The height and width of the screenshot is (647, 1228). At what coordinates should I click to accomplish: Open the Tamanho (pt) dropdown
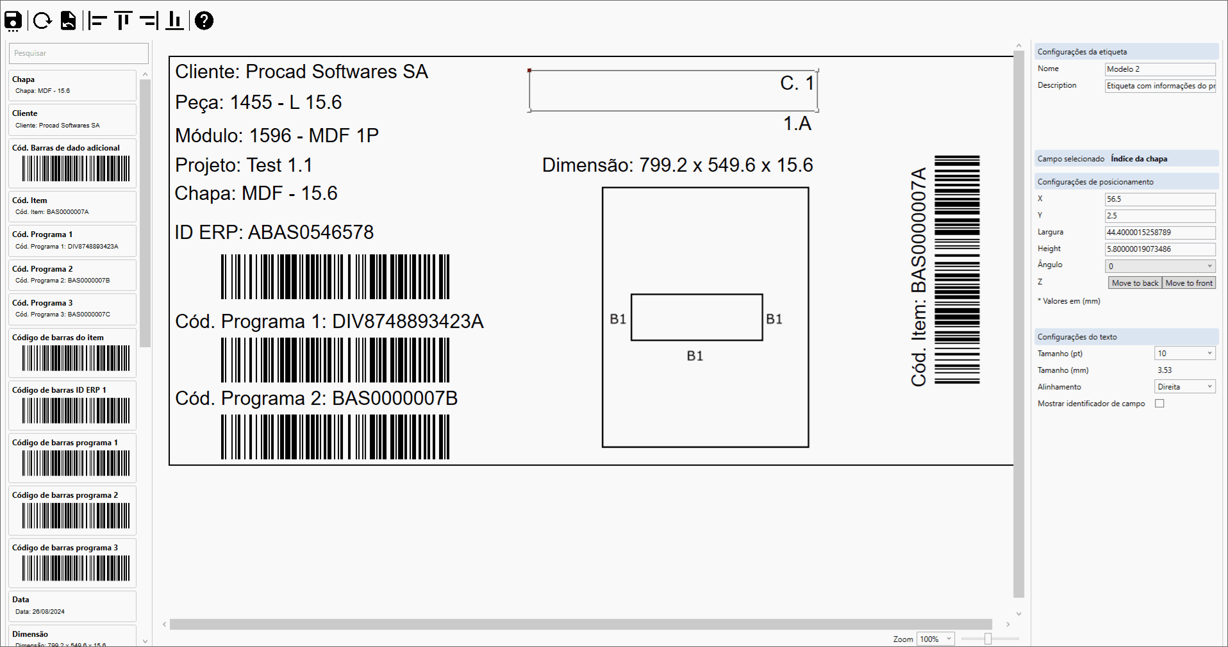1185,354
